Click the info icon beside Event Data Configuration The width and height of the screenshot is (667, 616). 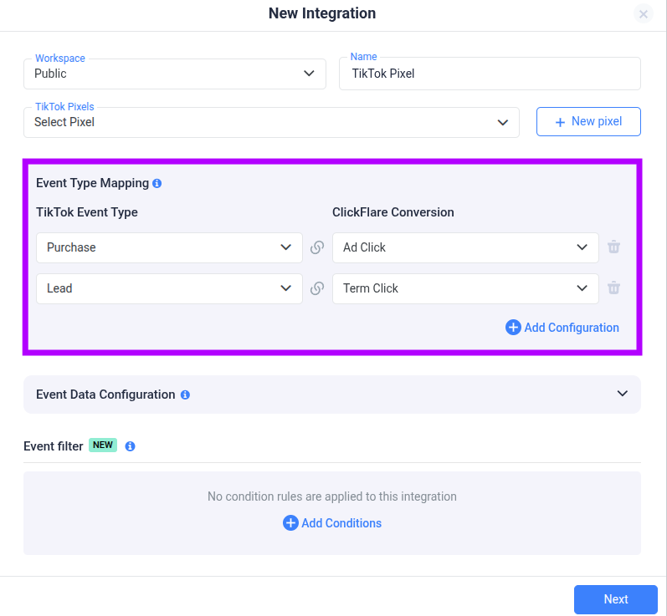(185, 395)
